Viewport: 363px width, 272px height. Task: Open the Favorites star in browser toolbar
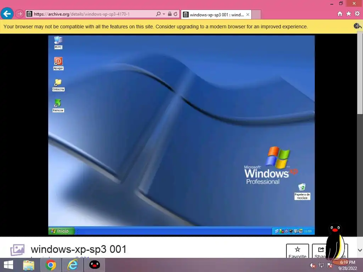tap(348, 14)
